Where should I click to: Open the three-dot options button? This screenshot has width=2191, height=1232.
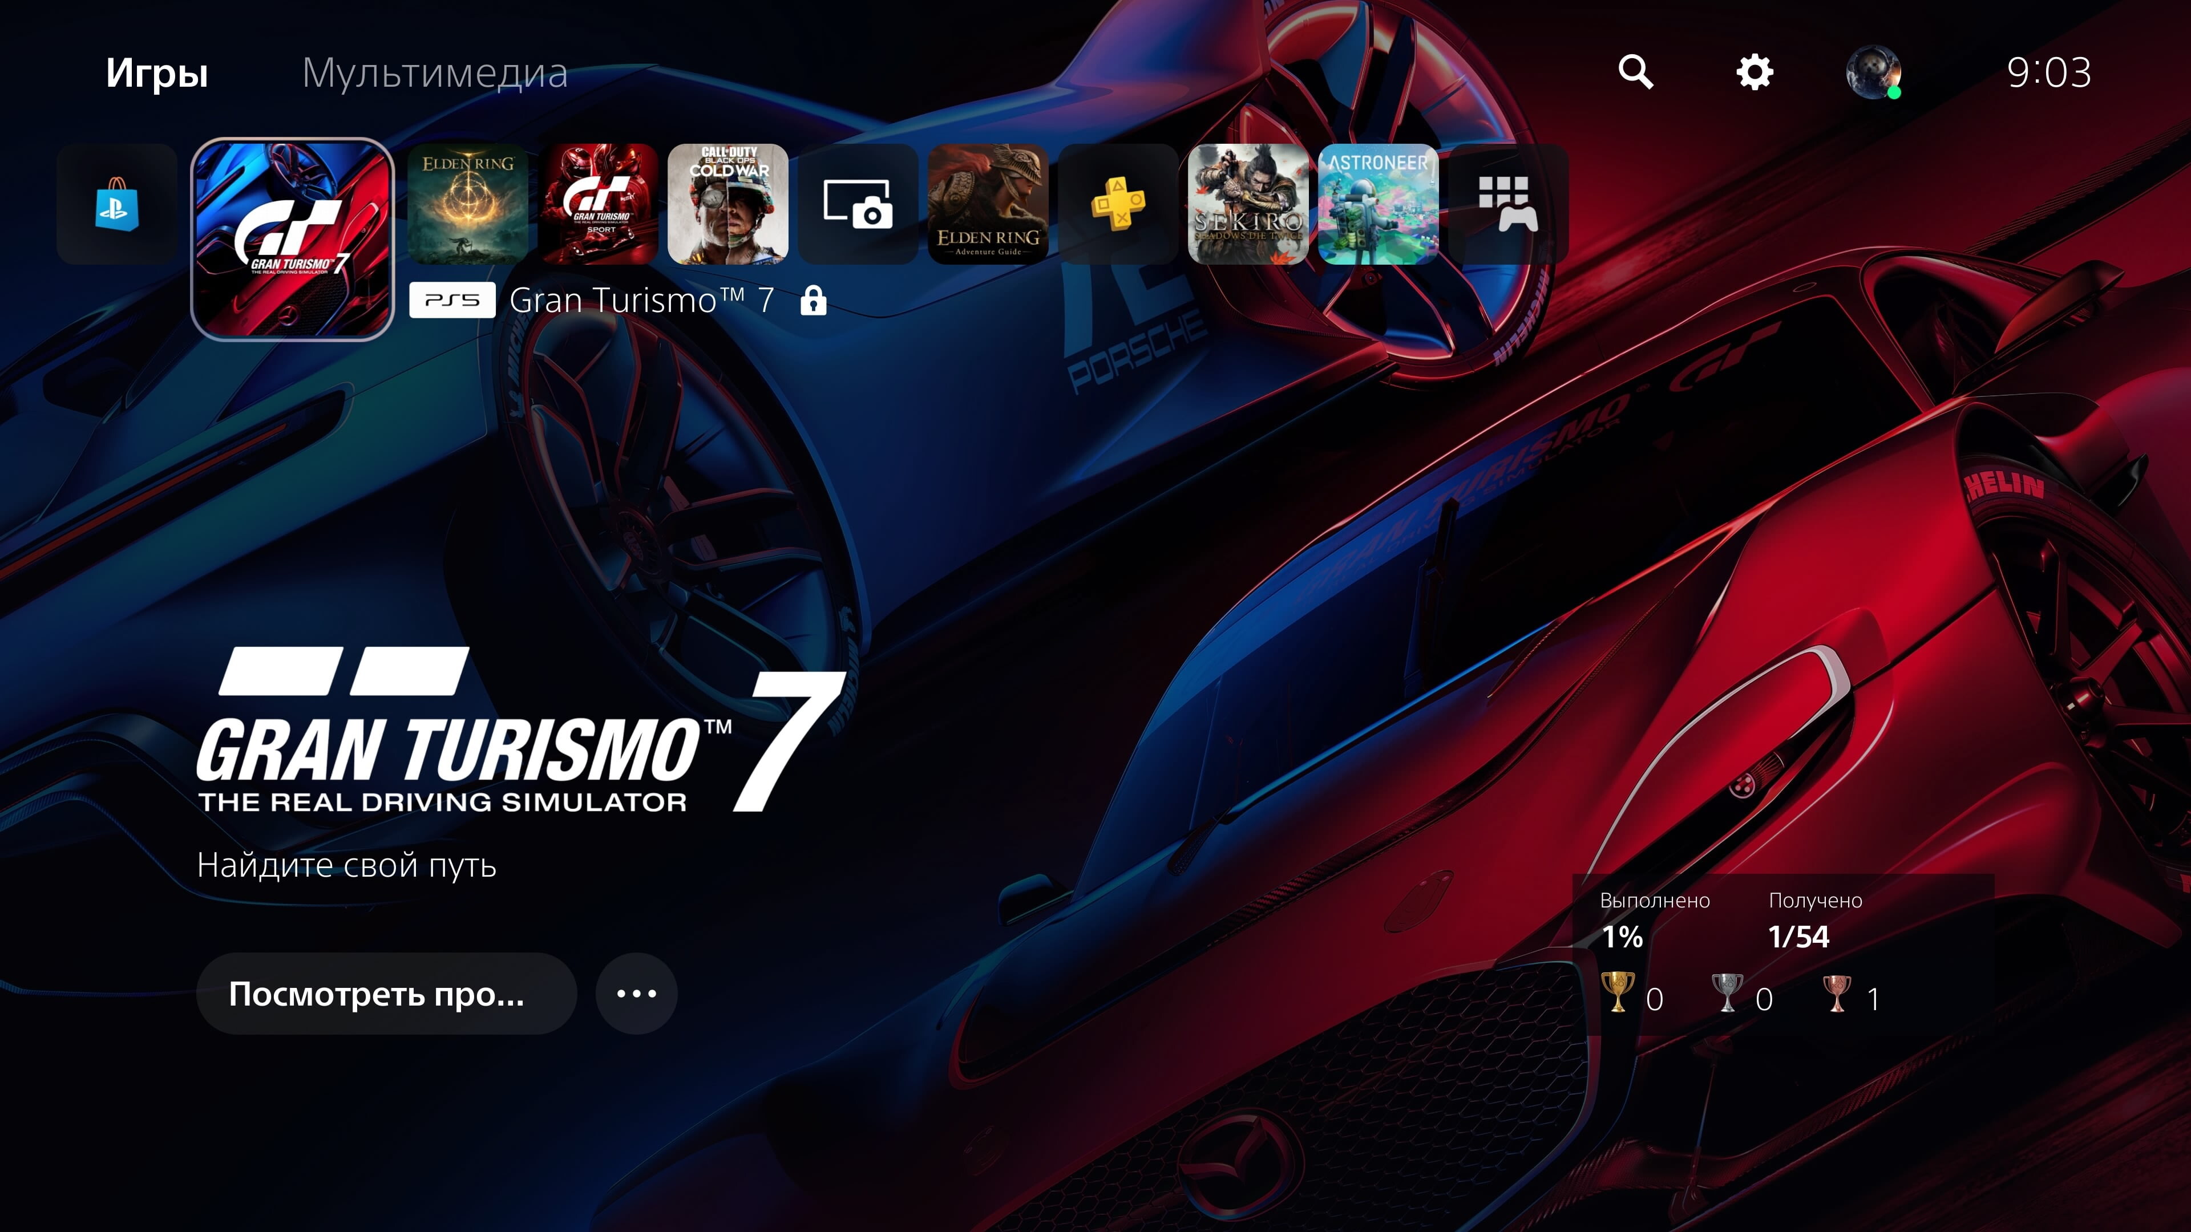[636, 993]
